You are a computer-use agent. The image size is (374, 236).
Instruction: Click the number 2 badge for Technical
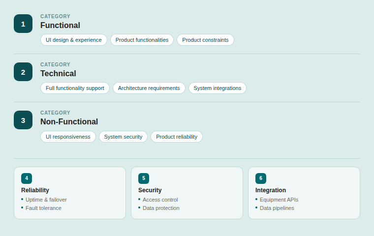[23, 72]
